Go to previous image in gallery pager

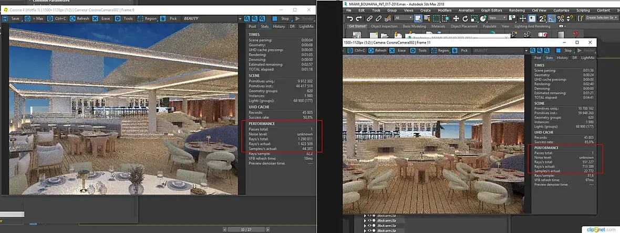point(224,229)
